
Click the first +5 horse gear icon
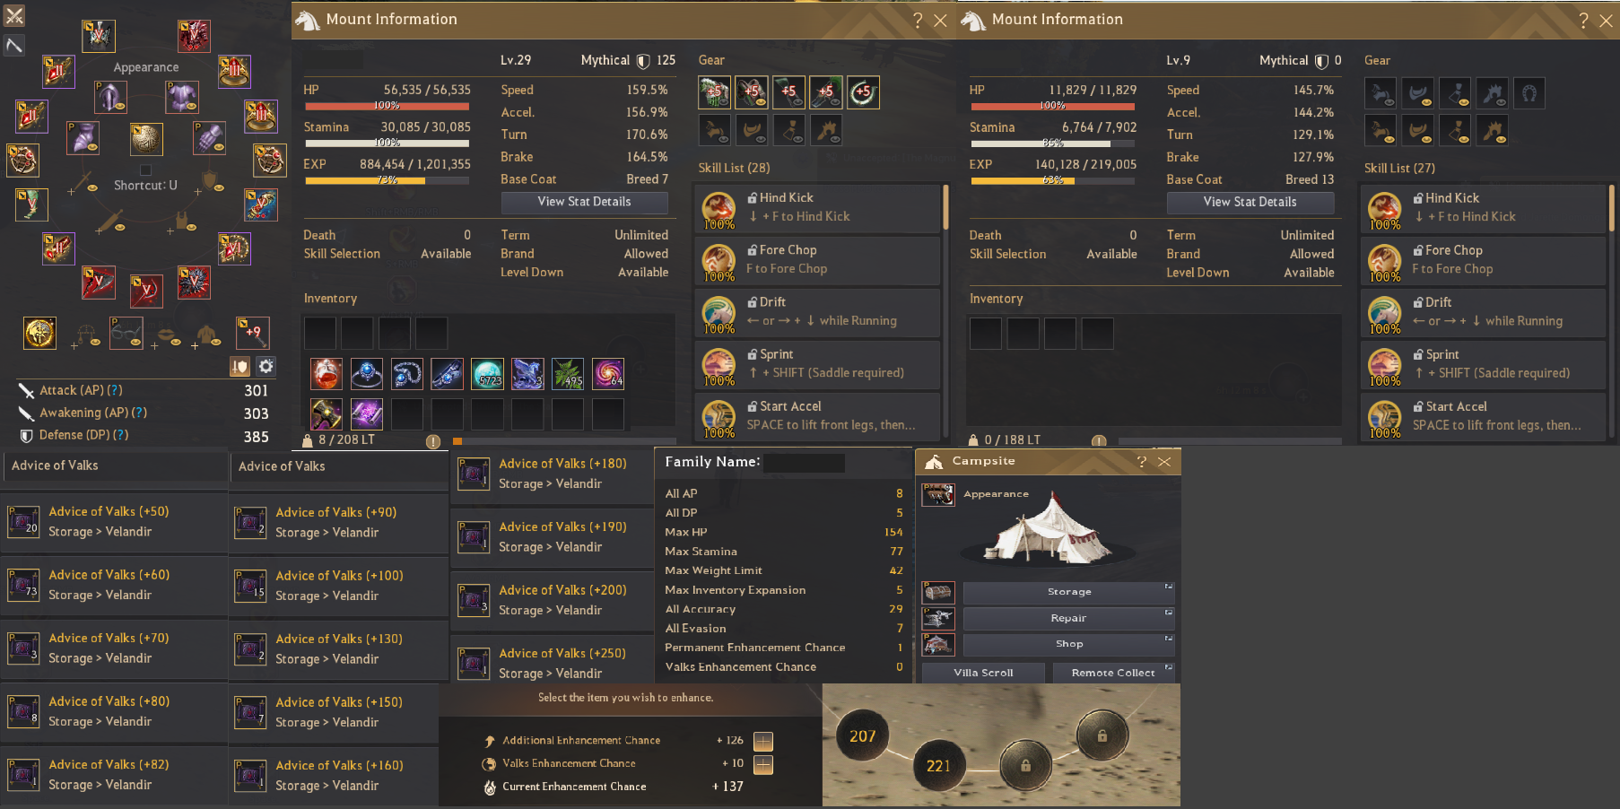pyautogui.click(x=715, y=91)
